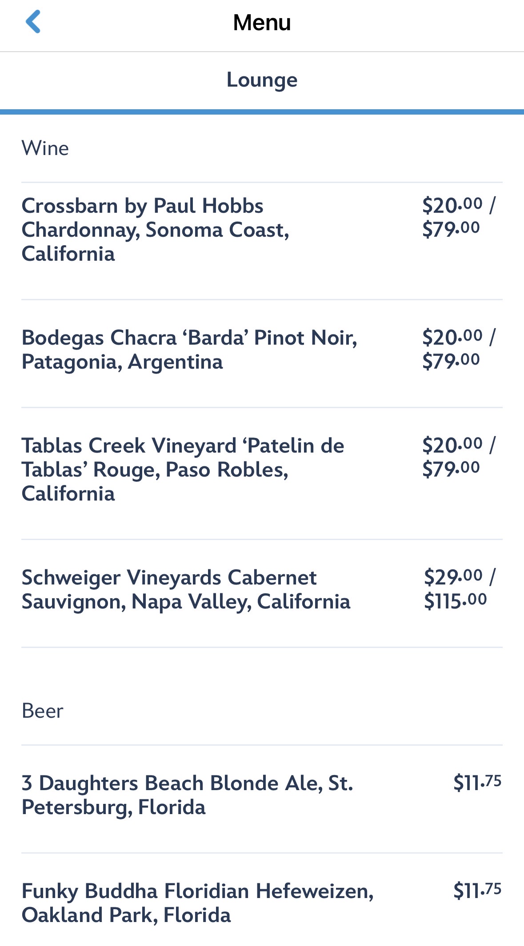Click the $11.75 price for Funky Buddha Hefeweizen
This screenshot has height=946, width=524.
pos(477,890)
